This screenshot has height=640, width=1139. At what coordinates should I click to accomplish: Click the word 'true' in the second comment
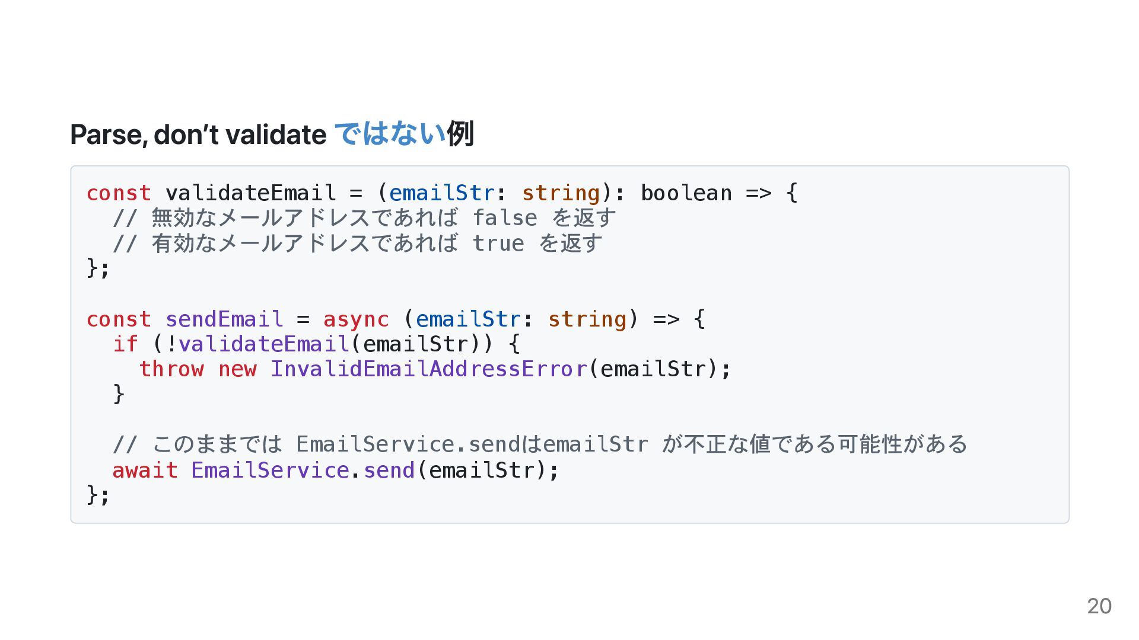coord(498,244)
